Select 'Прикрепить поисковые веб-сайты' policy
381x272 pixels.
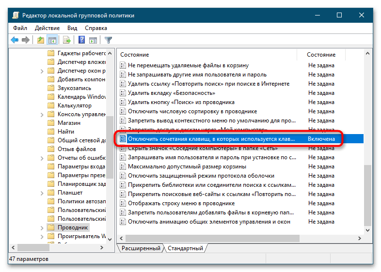coord(212,194)
